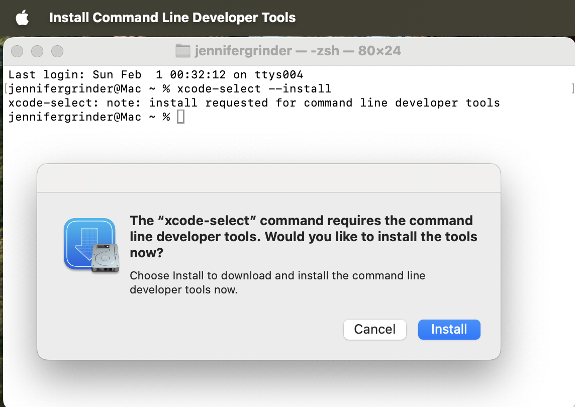Click the Last login line in Terminal
Viewport: 575px width, 407px height.
tap(156, 75)
